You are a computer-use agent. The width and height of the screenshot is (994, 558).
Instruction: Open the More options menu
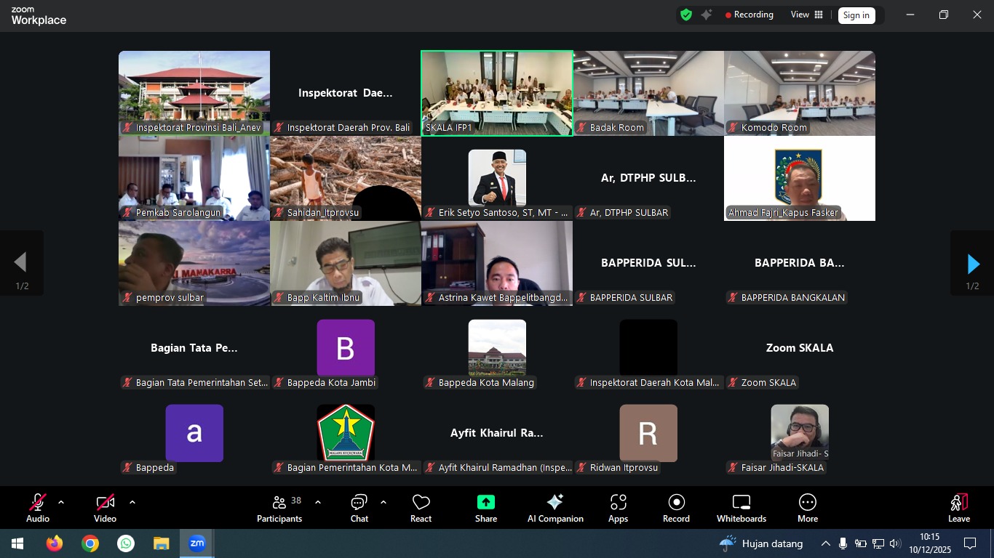(807, 508)
